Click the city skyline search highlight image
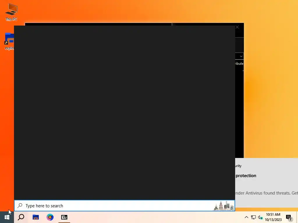298x223 pixels. coord(224,206)
